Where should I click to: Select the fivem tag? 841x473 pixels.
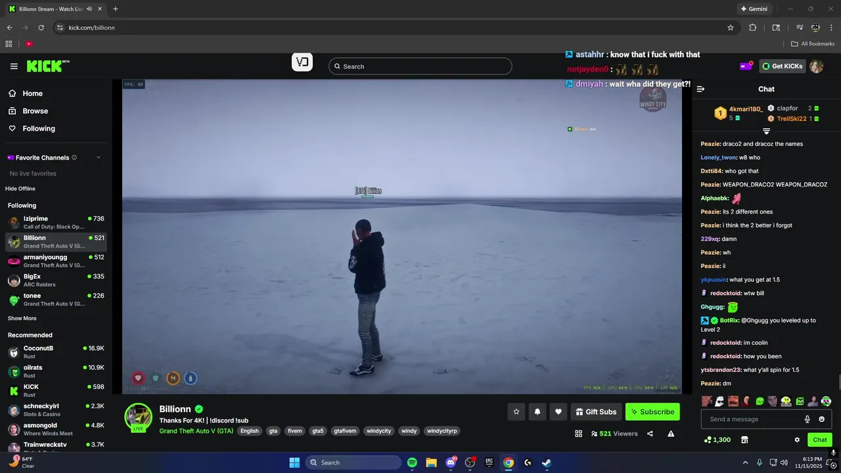295,431
